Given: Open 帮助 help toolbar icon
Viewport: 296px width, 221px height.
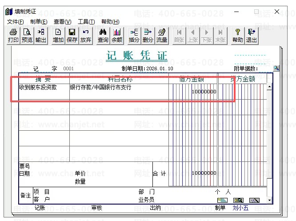Looking at the screenshot, I should tap(238, 36).
